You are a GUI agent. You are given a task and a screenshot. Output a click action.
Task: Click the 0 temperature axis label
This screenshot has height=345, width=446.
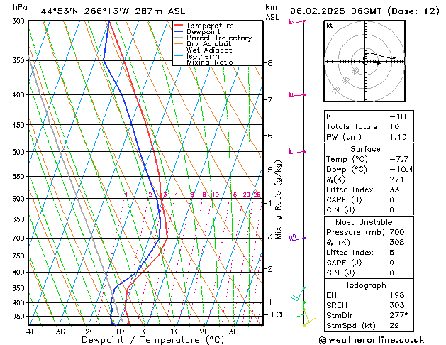(145, 332)
